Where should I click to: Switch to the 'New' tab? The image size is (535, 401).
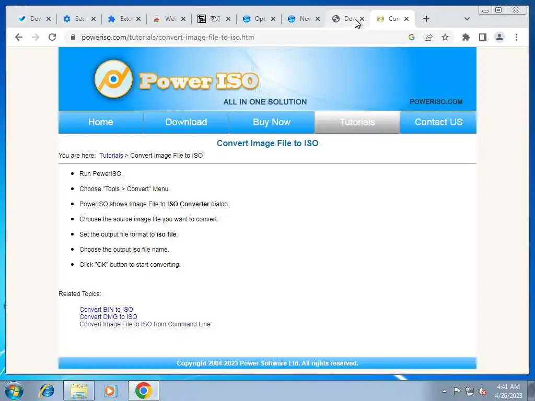[x=300, y=19]
